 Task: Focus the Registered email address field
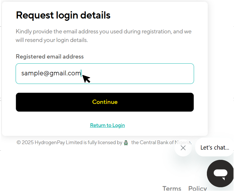coord(105,74)
